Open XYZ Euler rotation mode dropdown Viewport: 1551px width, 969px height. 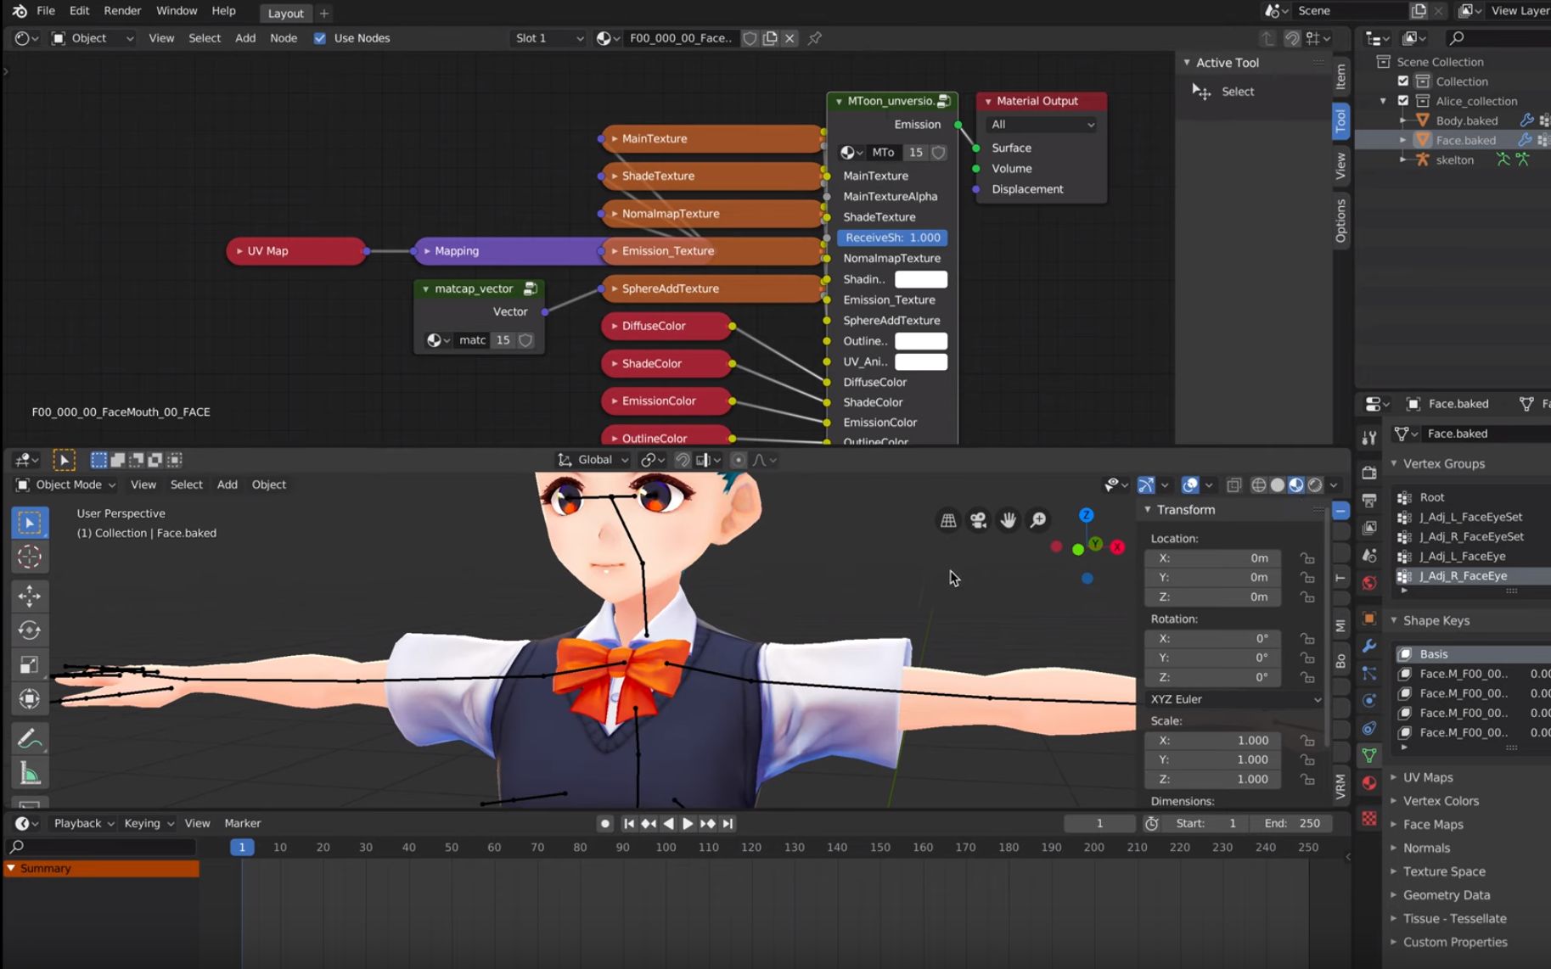[x=1234, y=699]
